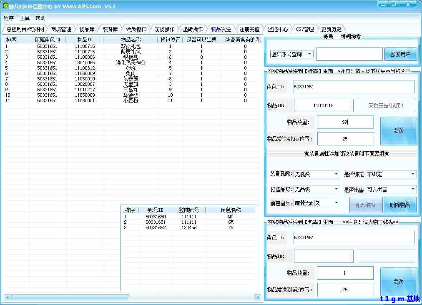Image resolution: width=422 pixels, height=305 pixels.
Task: Open the 工具 menu
Action: click(x=25, y=18)
